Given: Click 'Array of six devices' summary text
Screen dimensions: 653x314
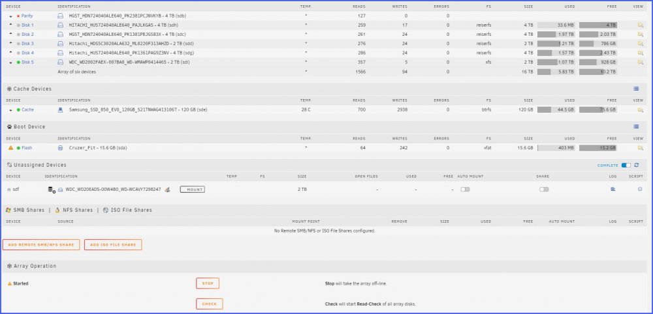Looking at the screenshot, I should pos(76,72).
